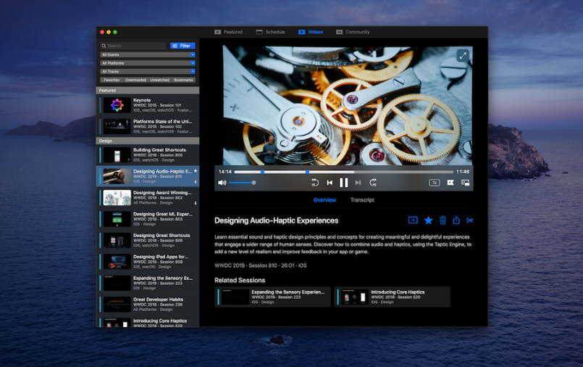583x367 pixels.
Task: Share session using the share icon
Action: (456, 220)
